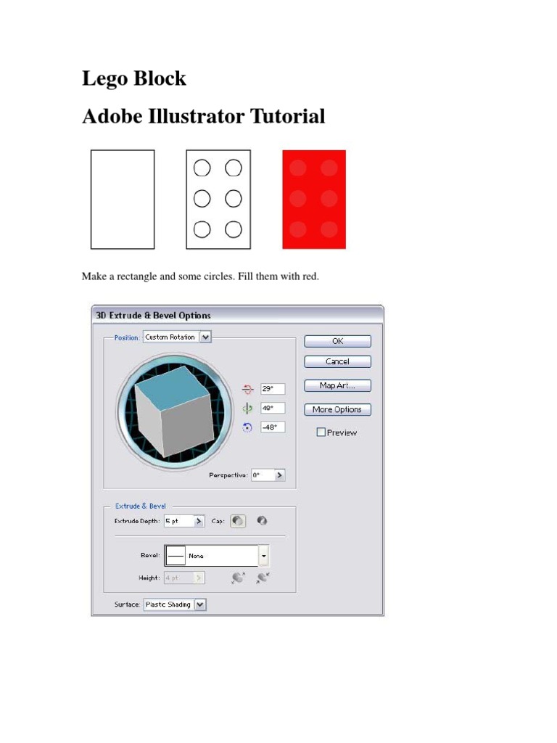The width and height of the screenshot is (557, 743).
Task: Click the 3D rotation cube trackball
Action: [x=175, y=412]
